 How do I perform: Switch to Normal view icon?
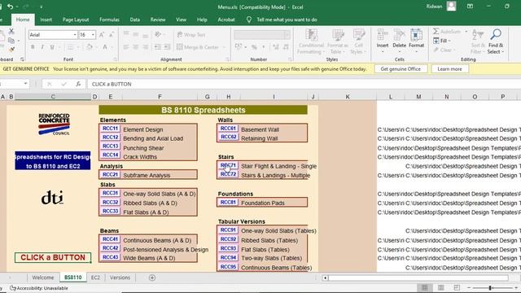425,287
